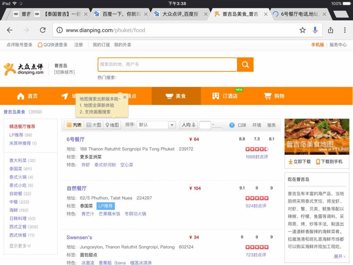This screenshot has height=265, width=353.
Task: Filter by 泰国菜 (811) category
Action: [x=21, y=169]
